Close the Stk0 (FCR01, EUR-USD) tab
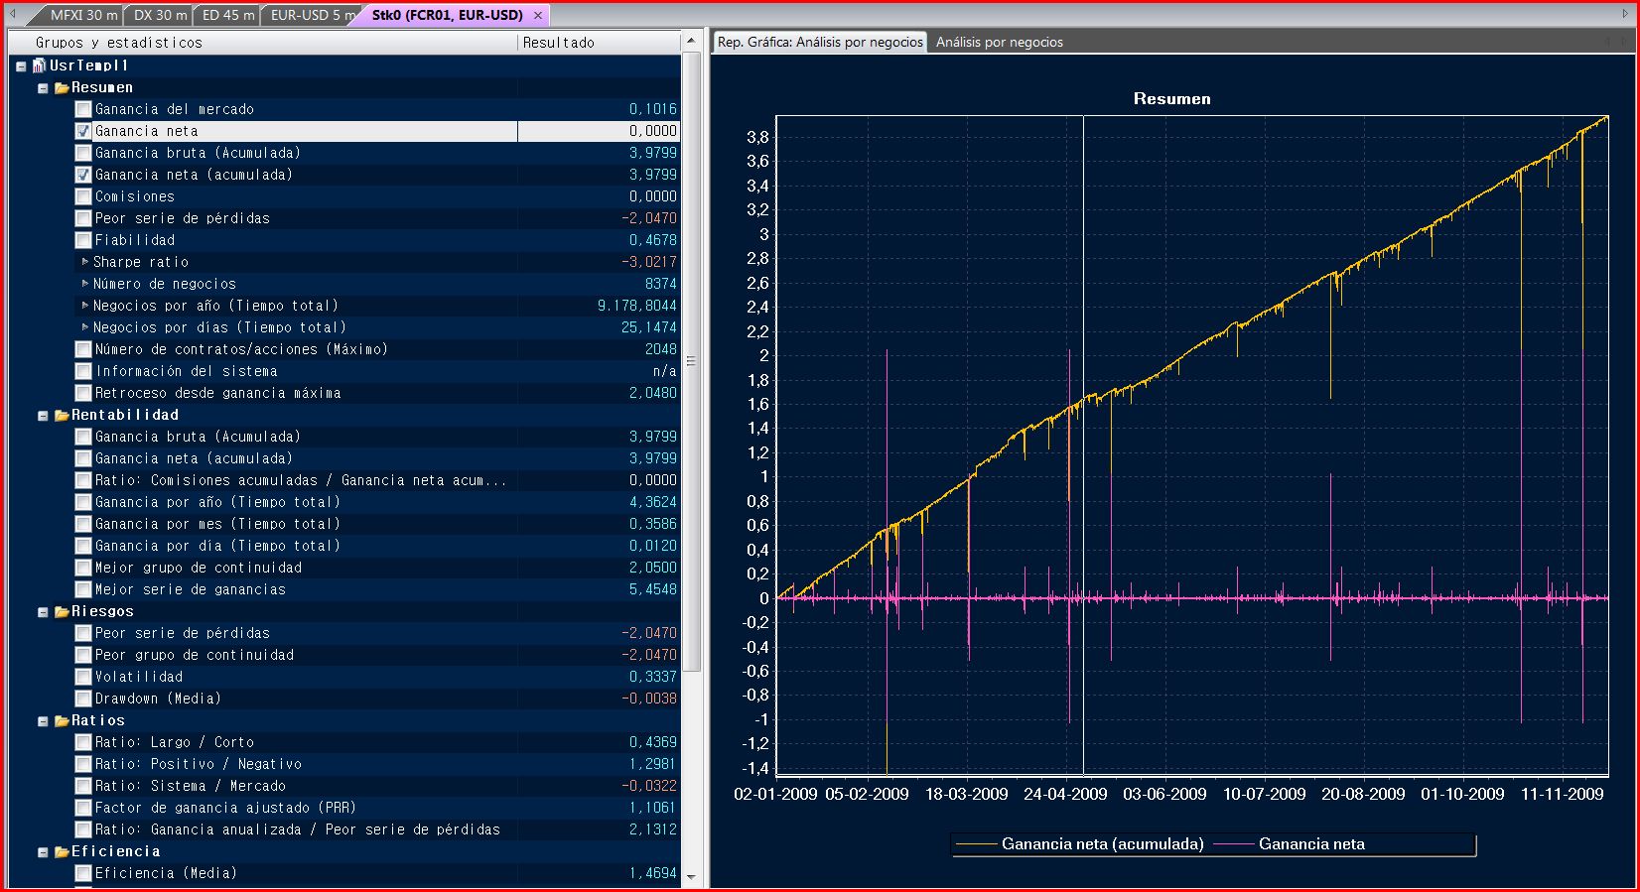Image resolution: width=1640 pixels, height=892 pixels. pos(538,16)
